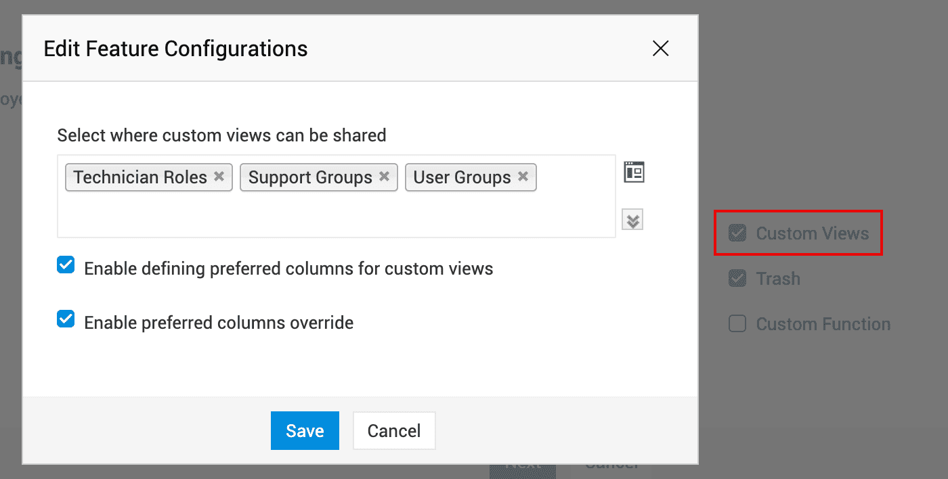Image resolution: width=948 pixels, height=479 pixels.
Task: Click the Edit Feature Configurations dialog title
Action: click(175, 49)
